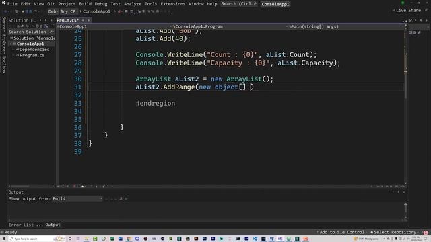Image resolution: width=431 pixels, height=242 pixels.
Task: Open Google Chrome from the taskbar
Action: click(x=129, y=239)
